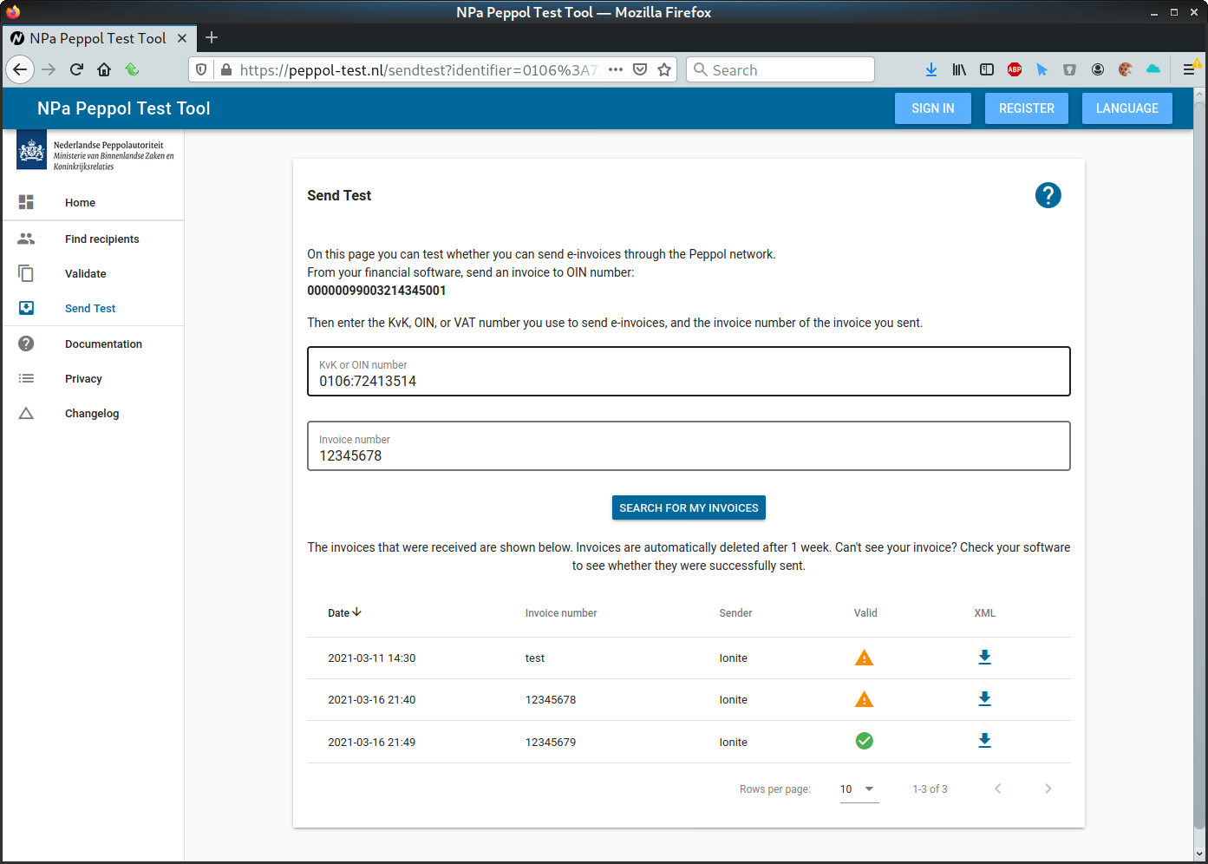Open a new browser tab
1208x864 pixels.
[x=212, y=38]
